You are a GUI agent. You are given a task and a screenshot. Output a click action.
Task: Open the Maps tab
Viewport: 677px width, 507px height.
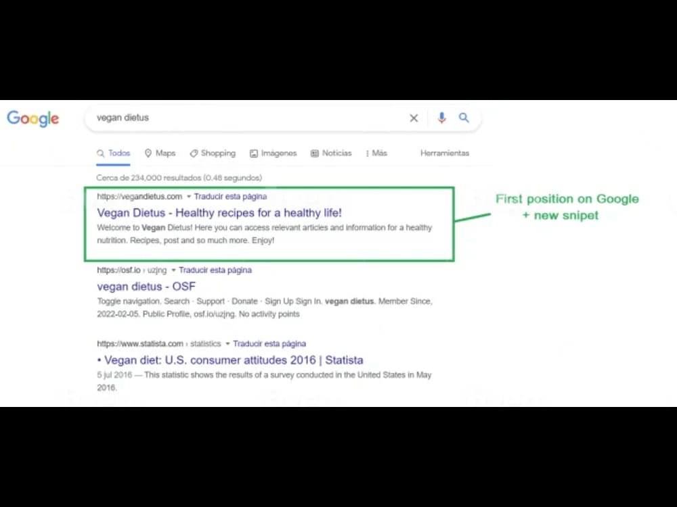(160, 153)
